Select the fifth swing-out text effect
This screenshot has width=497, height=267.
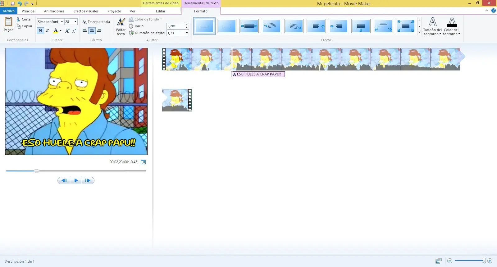pyautogui.click(x=294, y=26)
